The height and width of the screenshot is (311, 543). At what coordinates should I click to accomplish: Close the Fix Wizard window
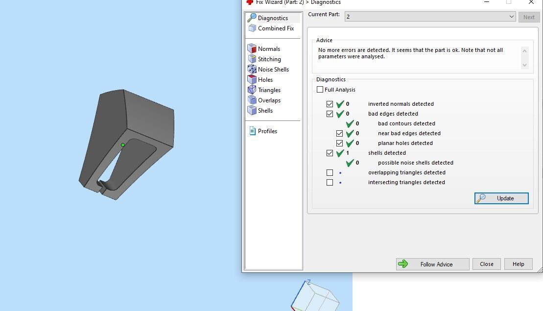pos(531,2)
